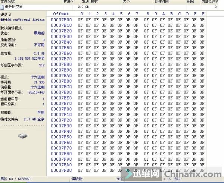This screenshot has width=224, height=183.
Task: Click the 删除 column header
Action: (190, 1)
